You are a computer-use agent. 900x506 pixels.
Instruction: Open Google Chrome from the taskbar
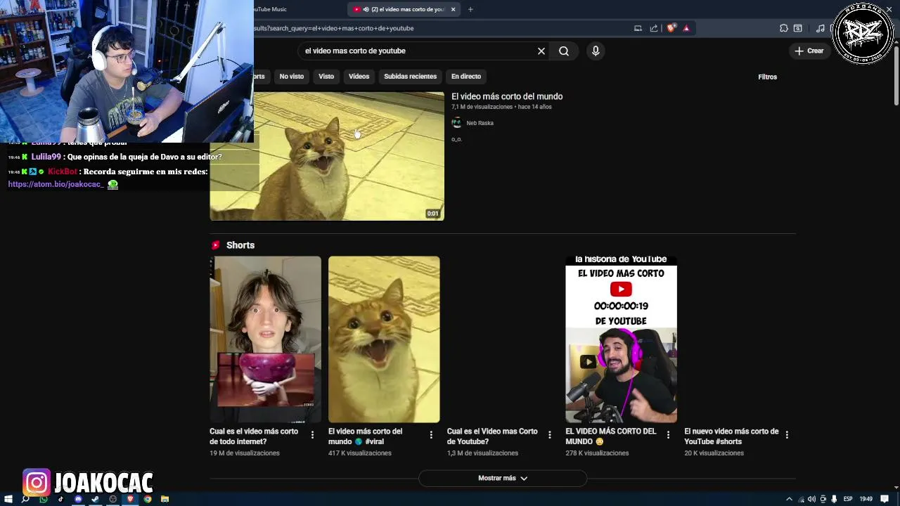148,499
